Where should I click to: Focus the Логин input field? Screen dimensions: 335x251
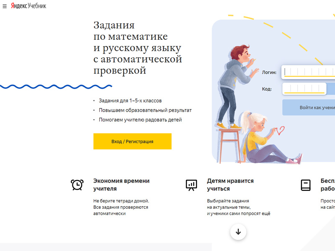click(308, 72)
